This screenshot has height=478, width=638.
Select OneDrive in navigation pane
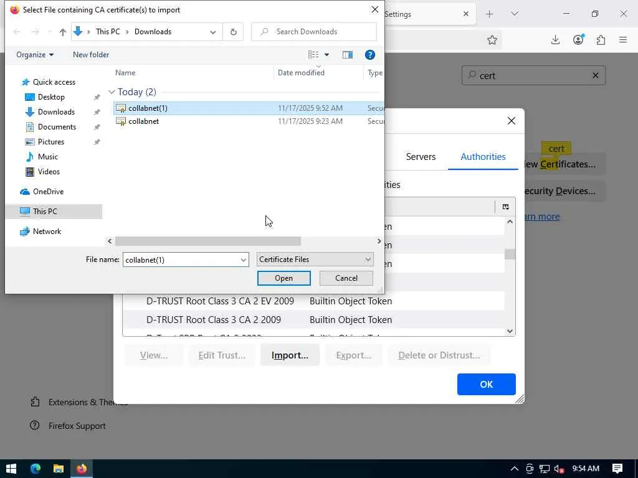point(48,192)
